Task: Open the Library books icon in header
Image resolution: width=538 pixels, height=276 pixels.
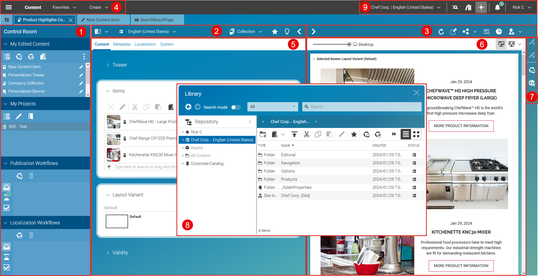Action: click(x=468, y=7)
